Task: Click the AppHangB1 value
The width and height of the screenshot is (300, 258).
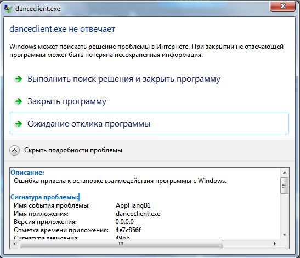Action: point(133,205)
